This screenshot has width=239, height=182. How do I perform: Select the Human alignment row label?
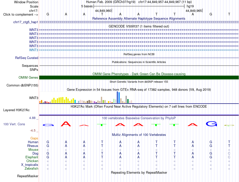coord(33,142)
